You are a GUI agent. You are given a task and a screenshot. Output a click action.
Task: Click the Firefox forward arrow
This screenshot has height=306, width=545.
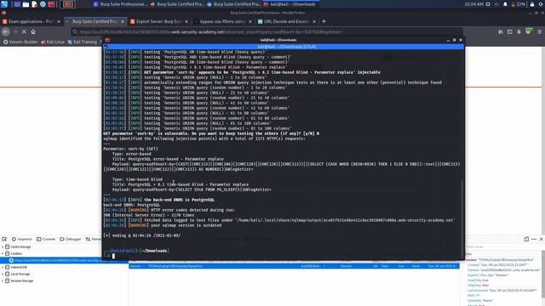[x=15, y=31]
